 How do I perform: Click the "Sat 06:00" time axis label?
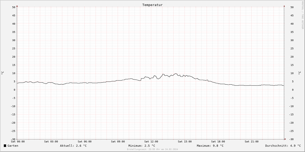85,142
